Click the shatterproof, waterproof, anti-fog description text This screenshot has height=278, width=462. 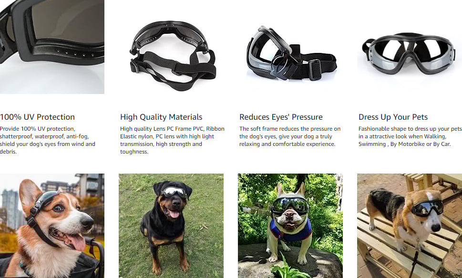(x=47, y=140)
